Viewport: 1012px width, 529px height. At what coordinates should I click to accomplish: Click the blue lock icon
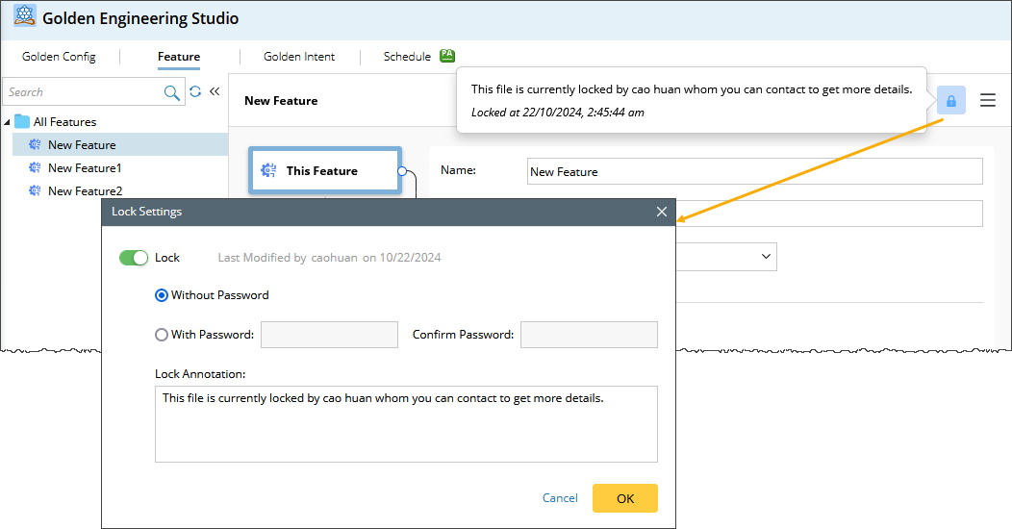[950, 101]
